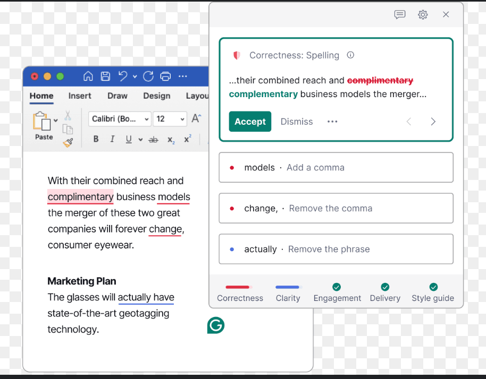Image resolution: width=486 pixels, height=379 pixels.
Task: Click the Redo arrow icon
Action: click(148, 76)
